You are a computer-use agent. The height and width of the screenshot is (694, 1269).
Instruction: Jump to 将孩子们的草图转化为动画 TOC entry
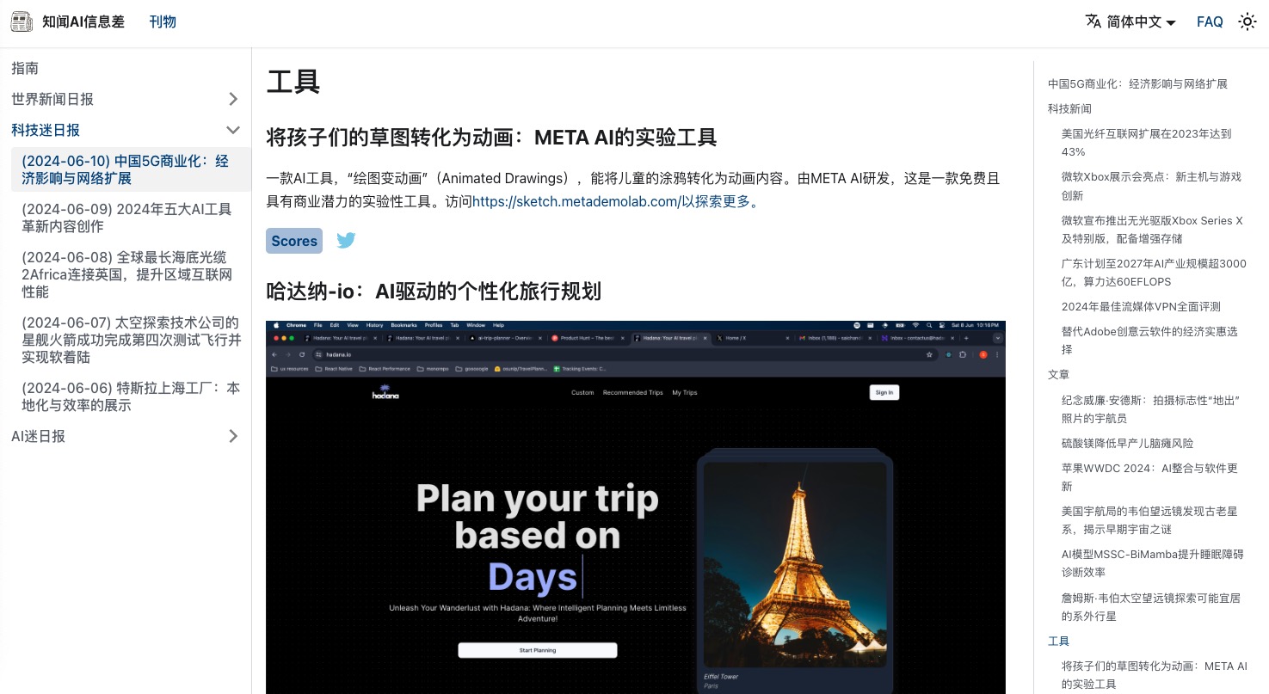(x=1155, y=675)
